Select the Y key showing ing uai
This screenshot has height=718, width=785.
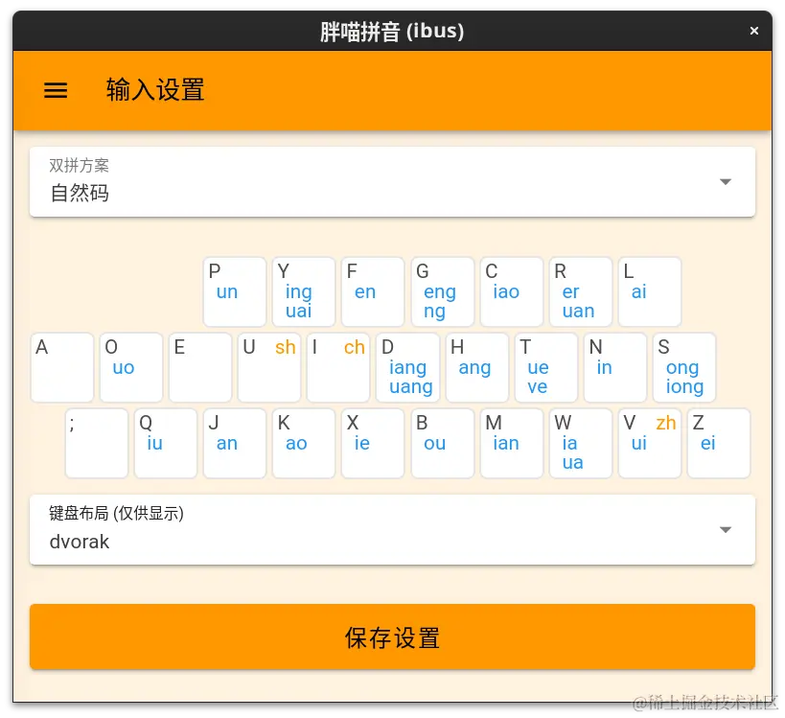(303, 291)
